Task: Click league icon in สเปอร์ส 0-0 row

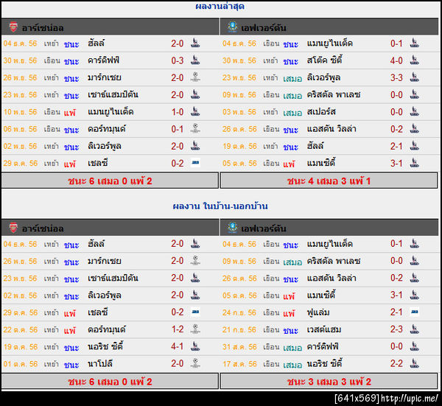Action: (x=414, y=111)
